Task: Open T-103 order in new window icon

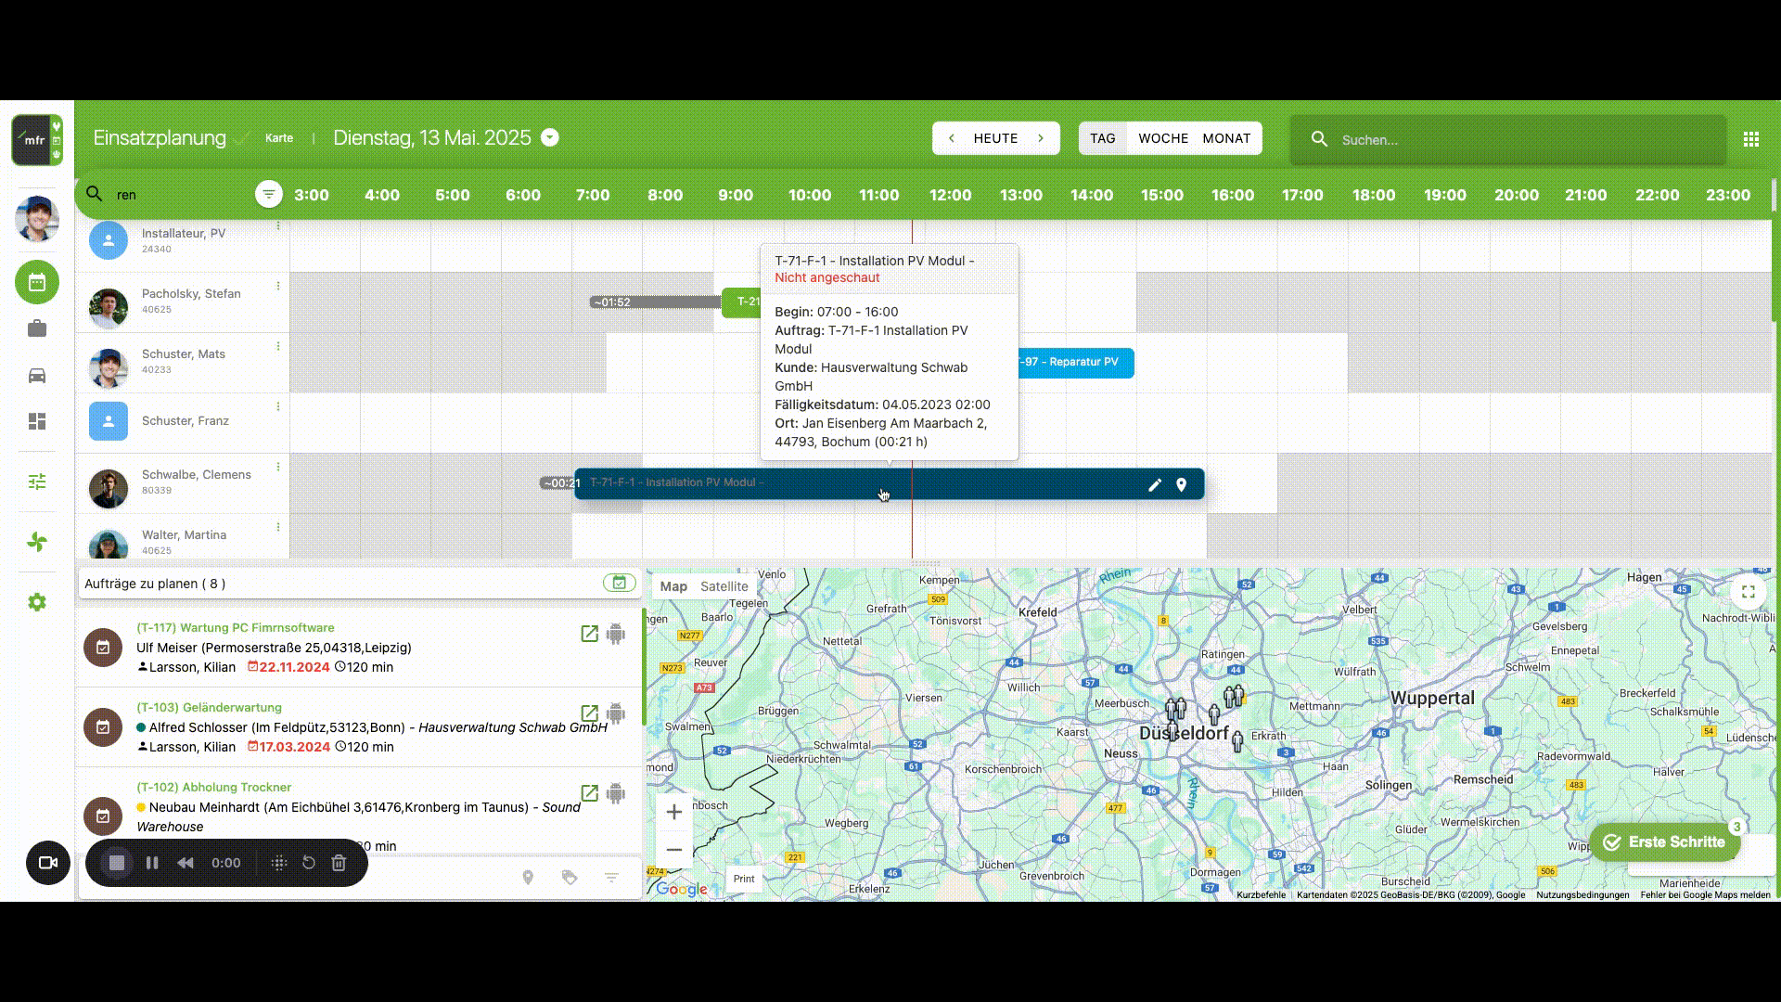Action: 589,713
